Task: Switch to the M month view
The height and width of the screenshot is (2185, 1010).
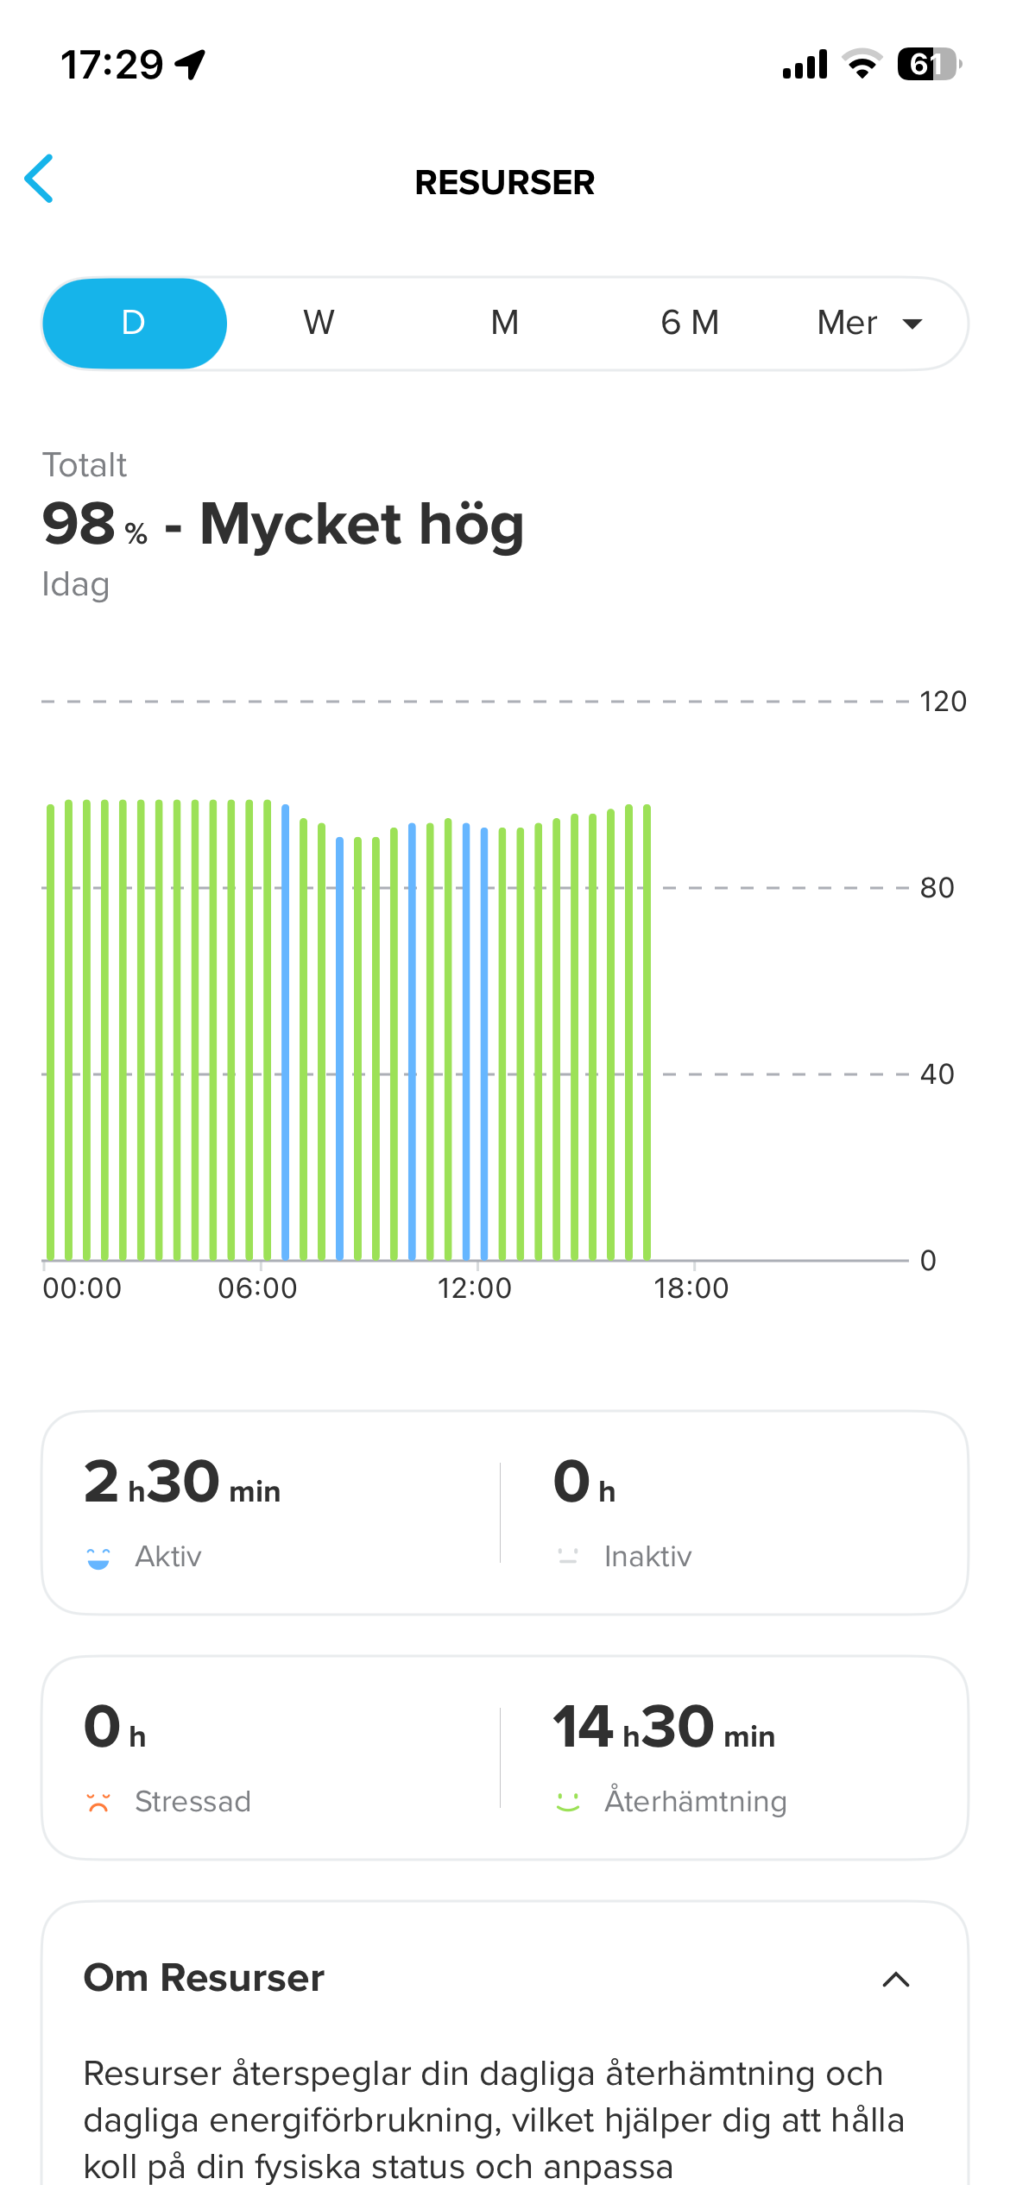Action: coord(505,323)
